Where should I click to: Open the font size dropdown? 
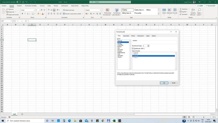point(40,10)
